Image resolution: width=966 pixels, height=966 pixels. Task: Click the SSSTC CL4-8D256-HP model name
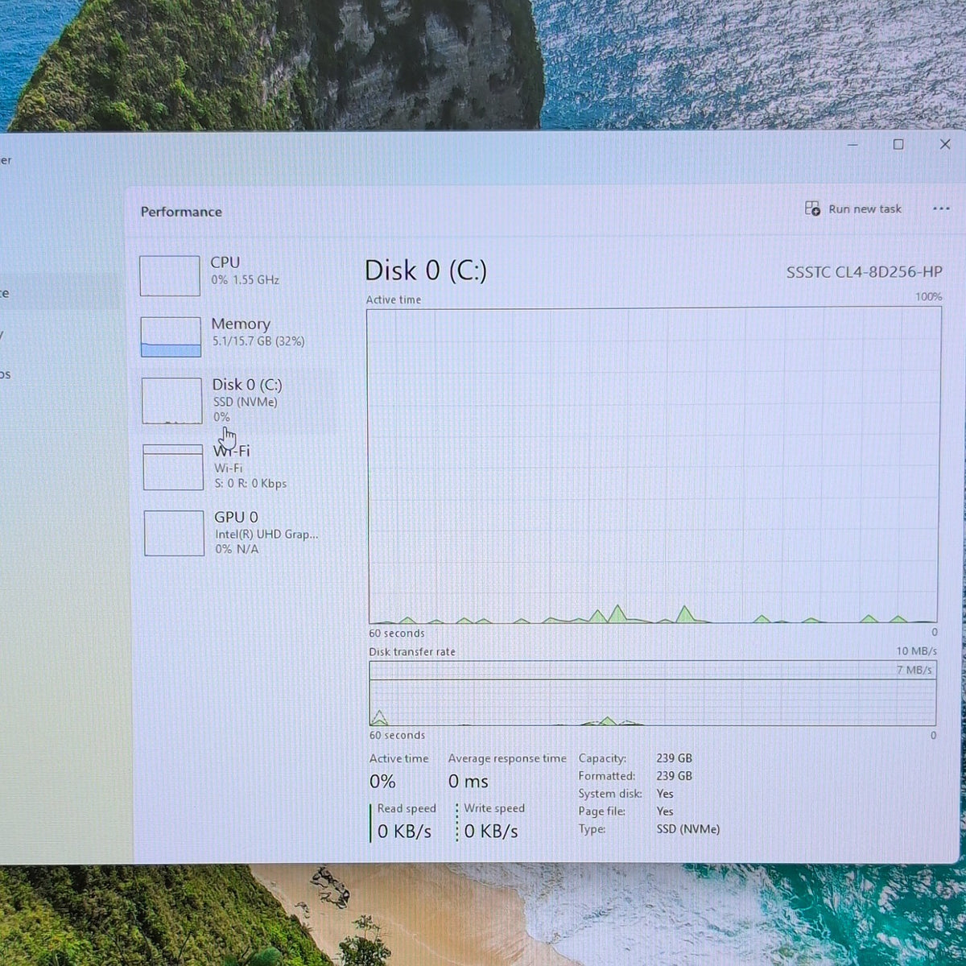(864, 272)
